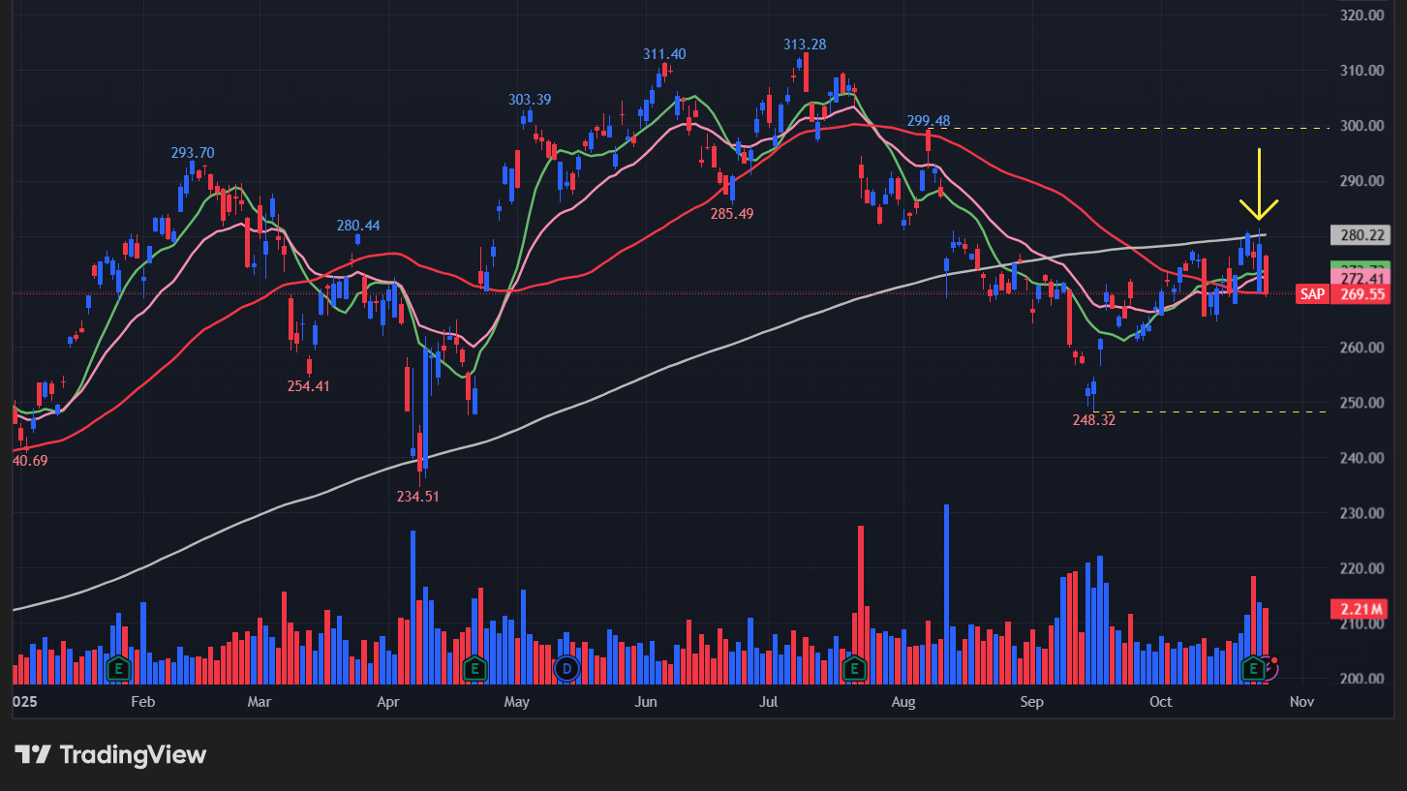The width and height of the screenshot is (1407, 791).
Task: Open the TradingView wordmark link
Action: point(131,753)
